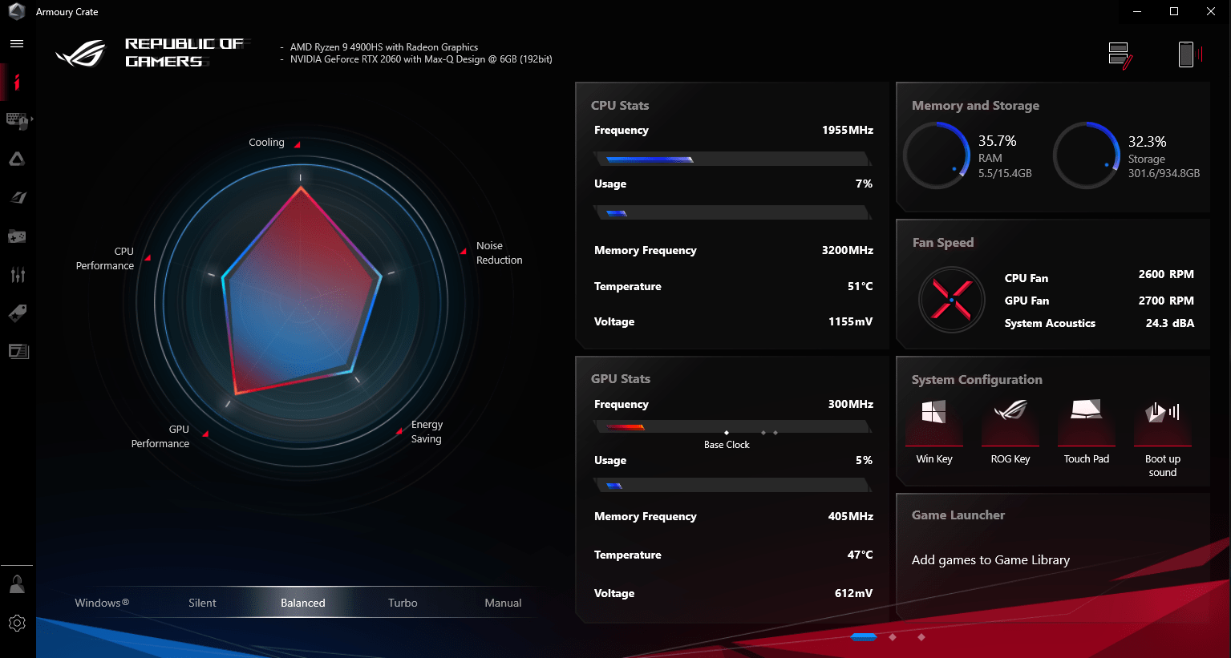Go to third dashboard page indicator
The image size is (1231, 658).
(921, 637)
